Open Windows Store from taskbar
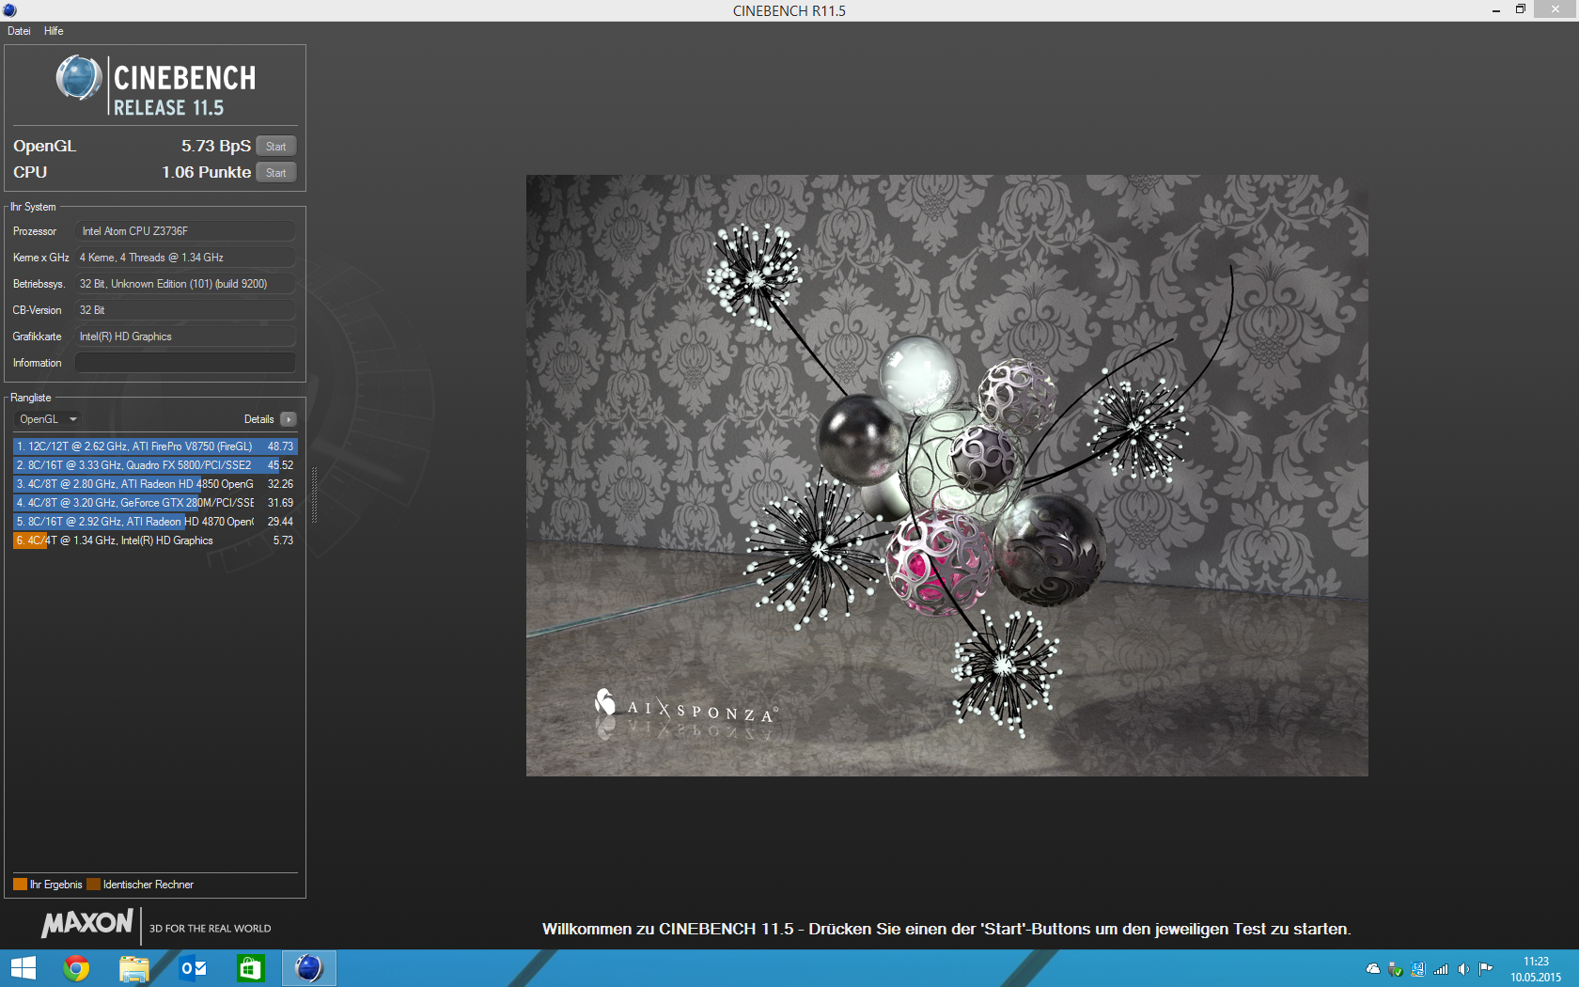The image size is (1579, 987). [251, 968]
